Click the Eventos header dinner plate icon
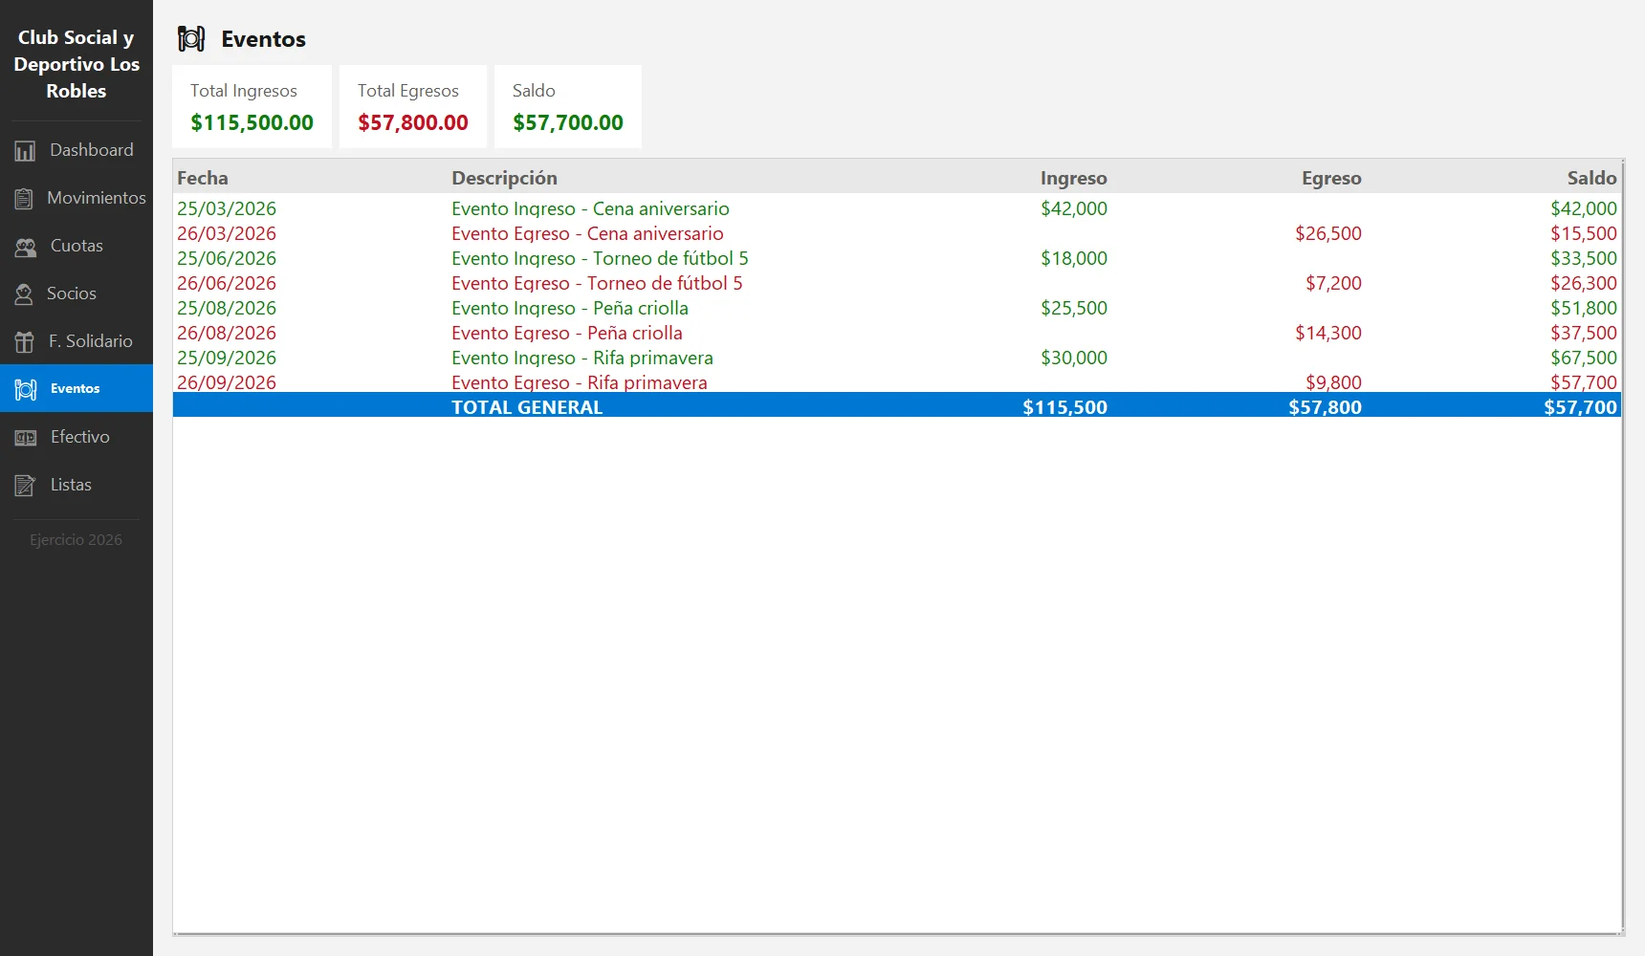This screenshot has width=1645, height=956. 191,39
